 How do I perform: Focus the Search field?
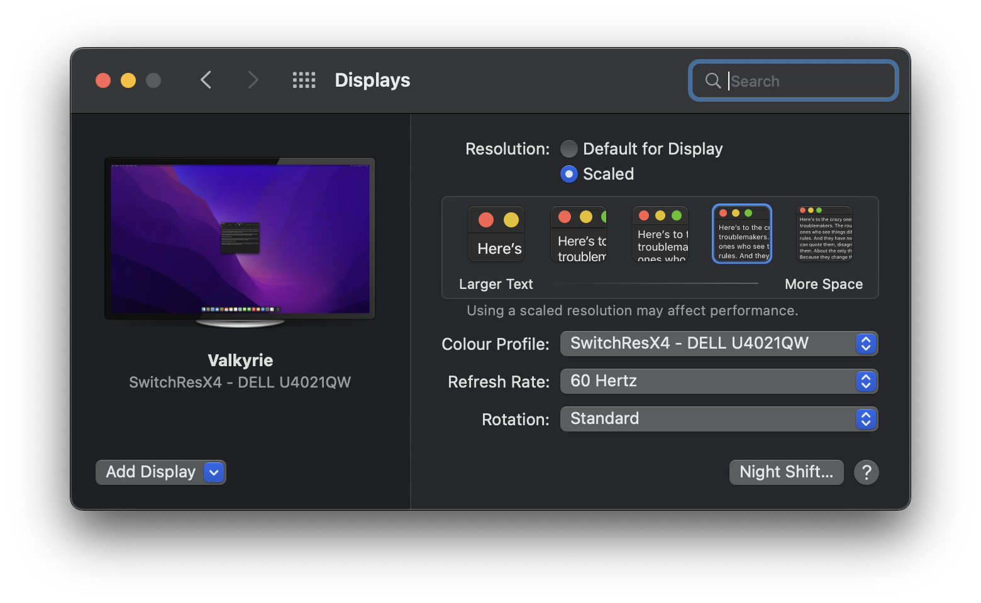pos(794,80)
